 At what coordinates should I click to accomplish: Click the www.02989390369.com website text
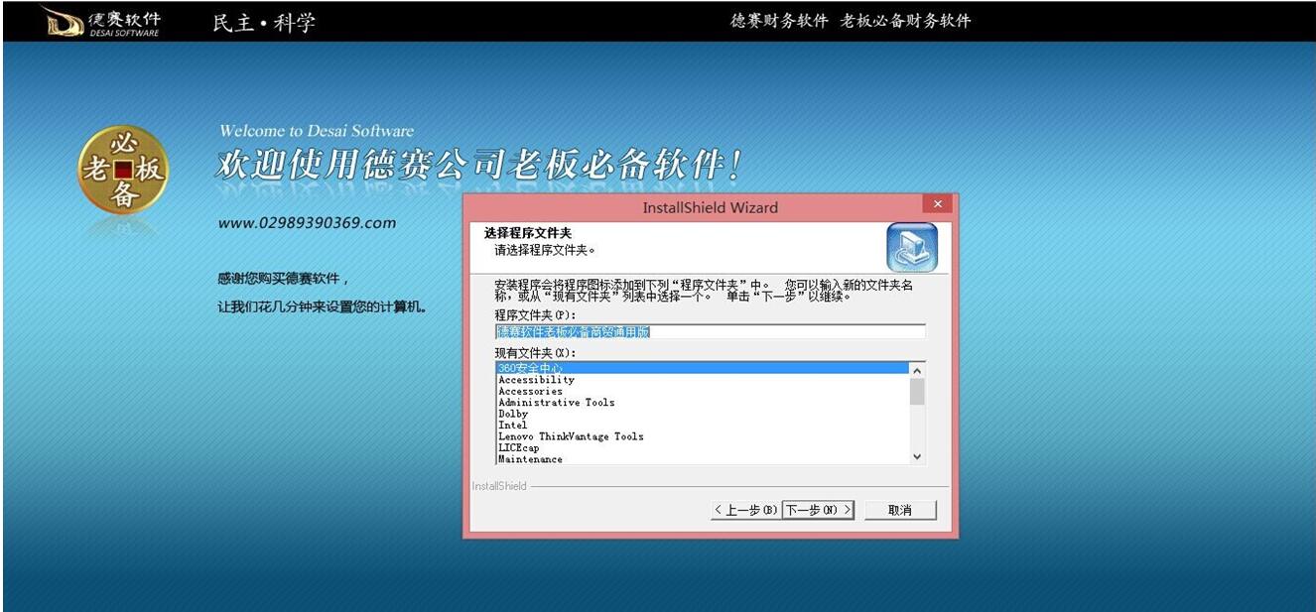pos(307,223)
